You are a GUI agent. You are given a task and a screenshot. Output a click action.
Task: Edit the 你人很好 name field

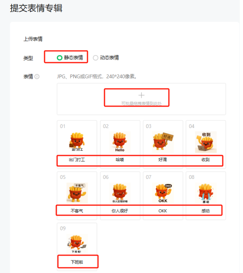[120, 211]
